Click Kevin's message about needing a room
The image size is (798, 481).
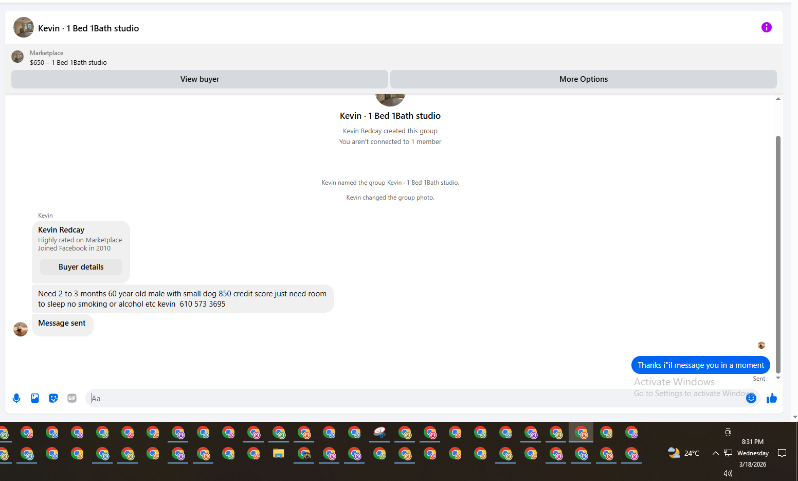click(x=183, y=299)
